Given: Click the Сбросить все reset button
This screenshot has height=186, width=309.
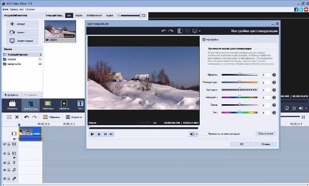Looking at the screenshot, I should (266, 133).
